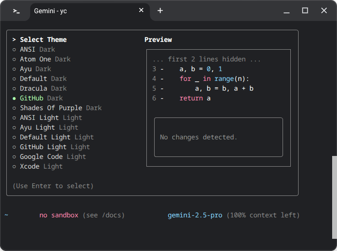Click the '(Use Enter to select)' hint
Screen dimensions: 337x251
pyautogui.click(x=53, y=186)
